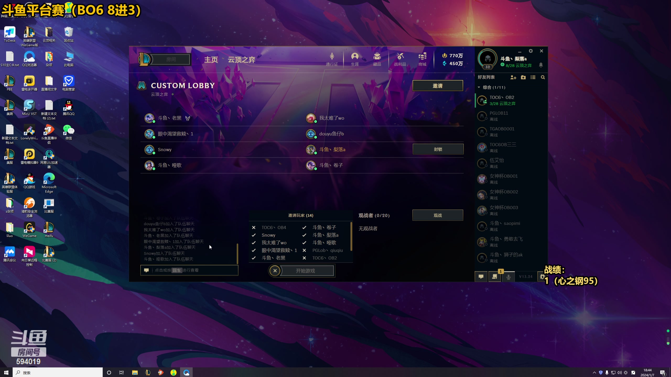Click the friend list sort icon

tap(533, 77)
